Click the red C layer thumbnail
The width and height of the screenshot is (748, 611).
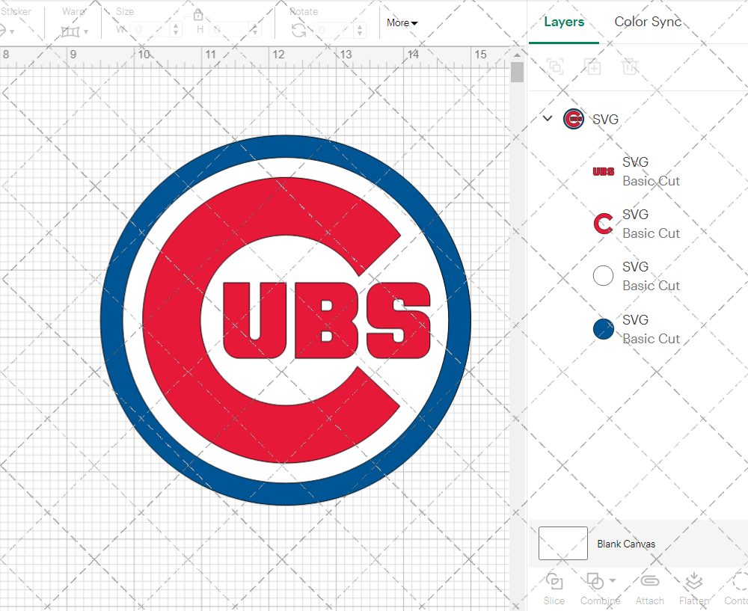click(603, 224)
